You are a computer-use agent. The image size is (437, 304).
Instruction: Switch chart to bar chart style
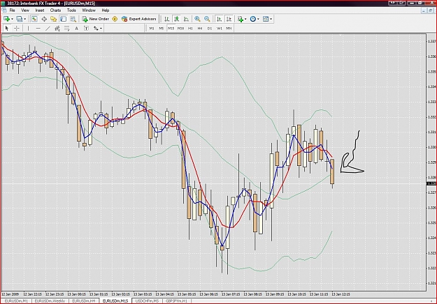[166, 19]
